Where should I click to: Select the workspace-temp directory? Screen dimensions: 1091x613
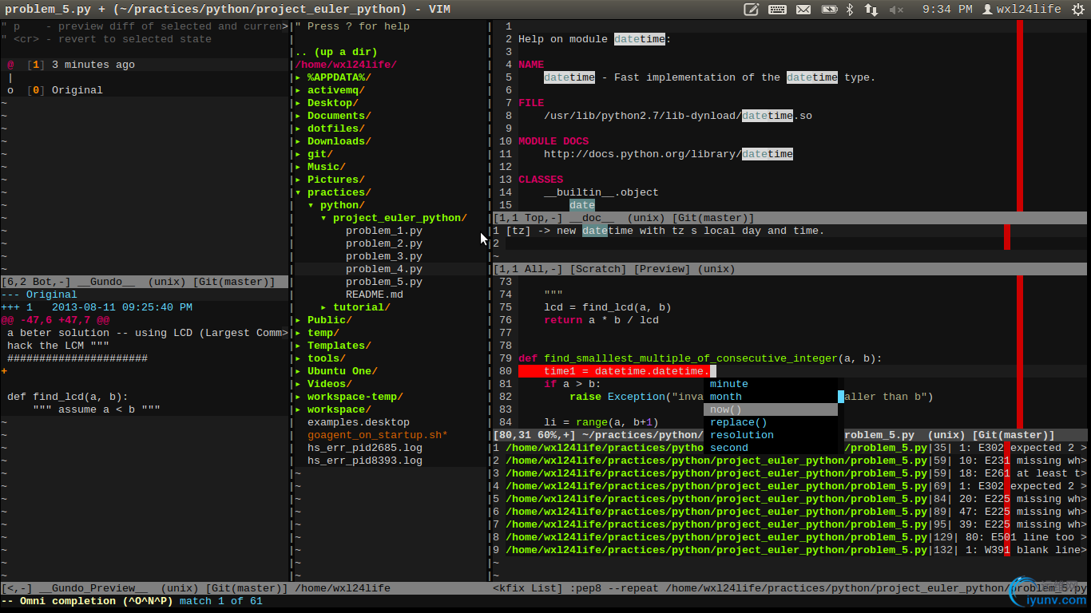coord(355,397)
